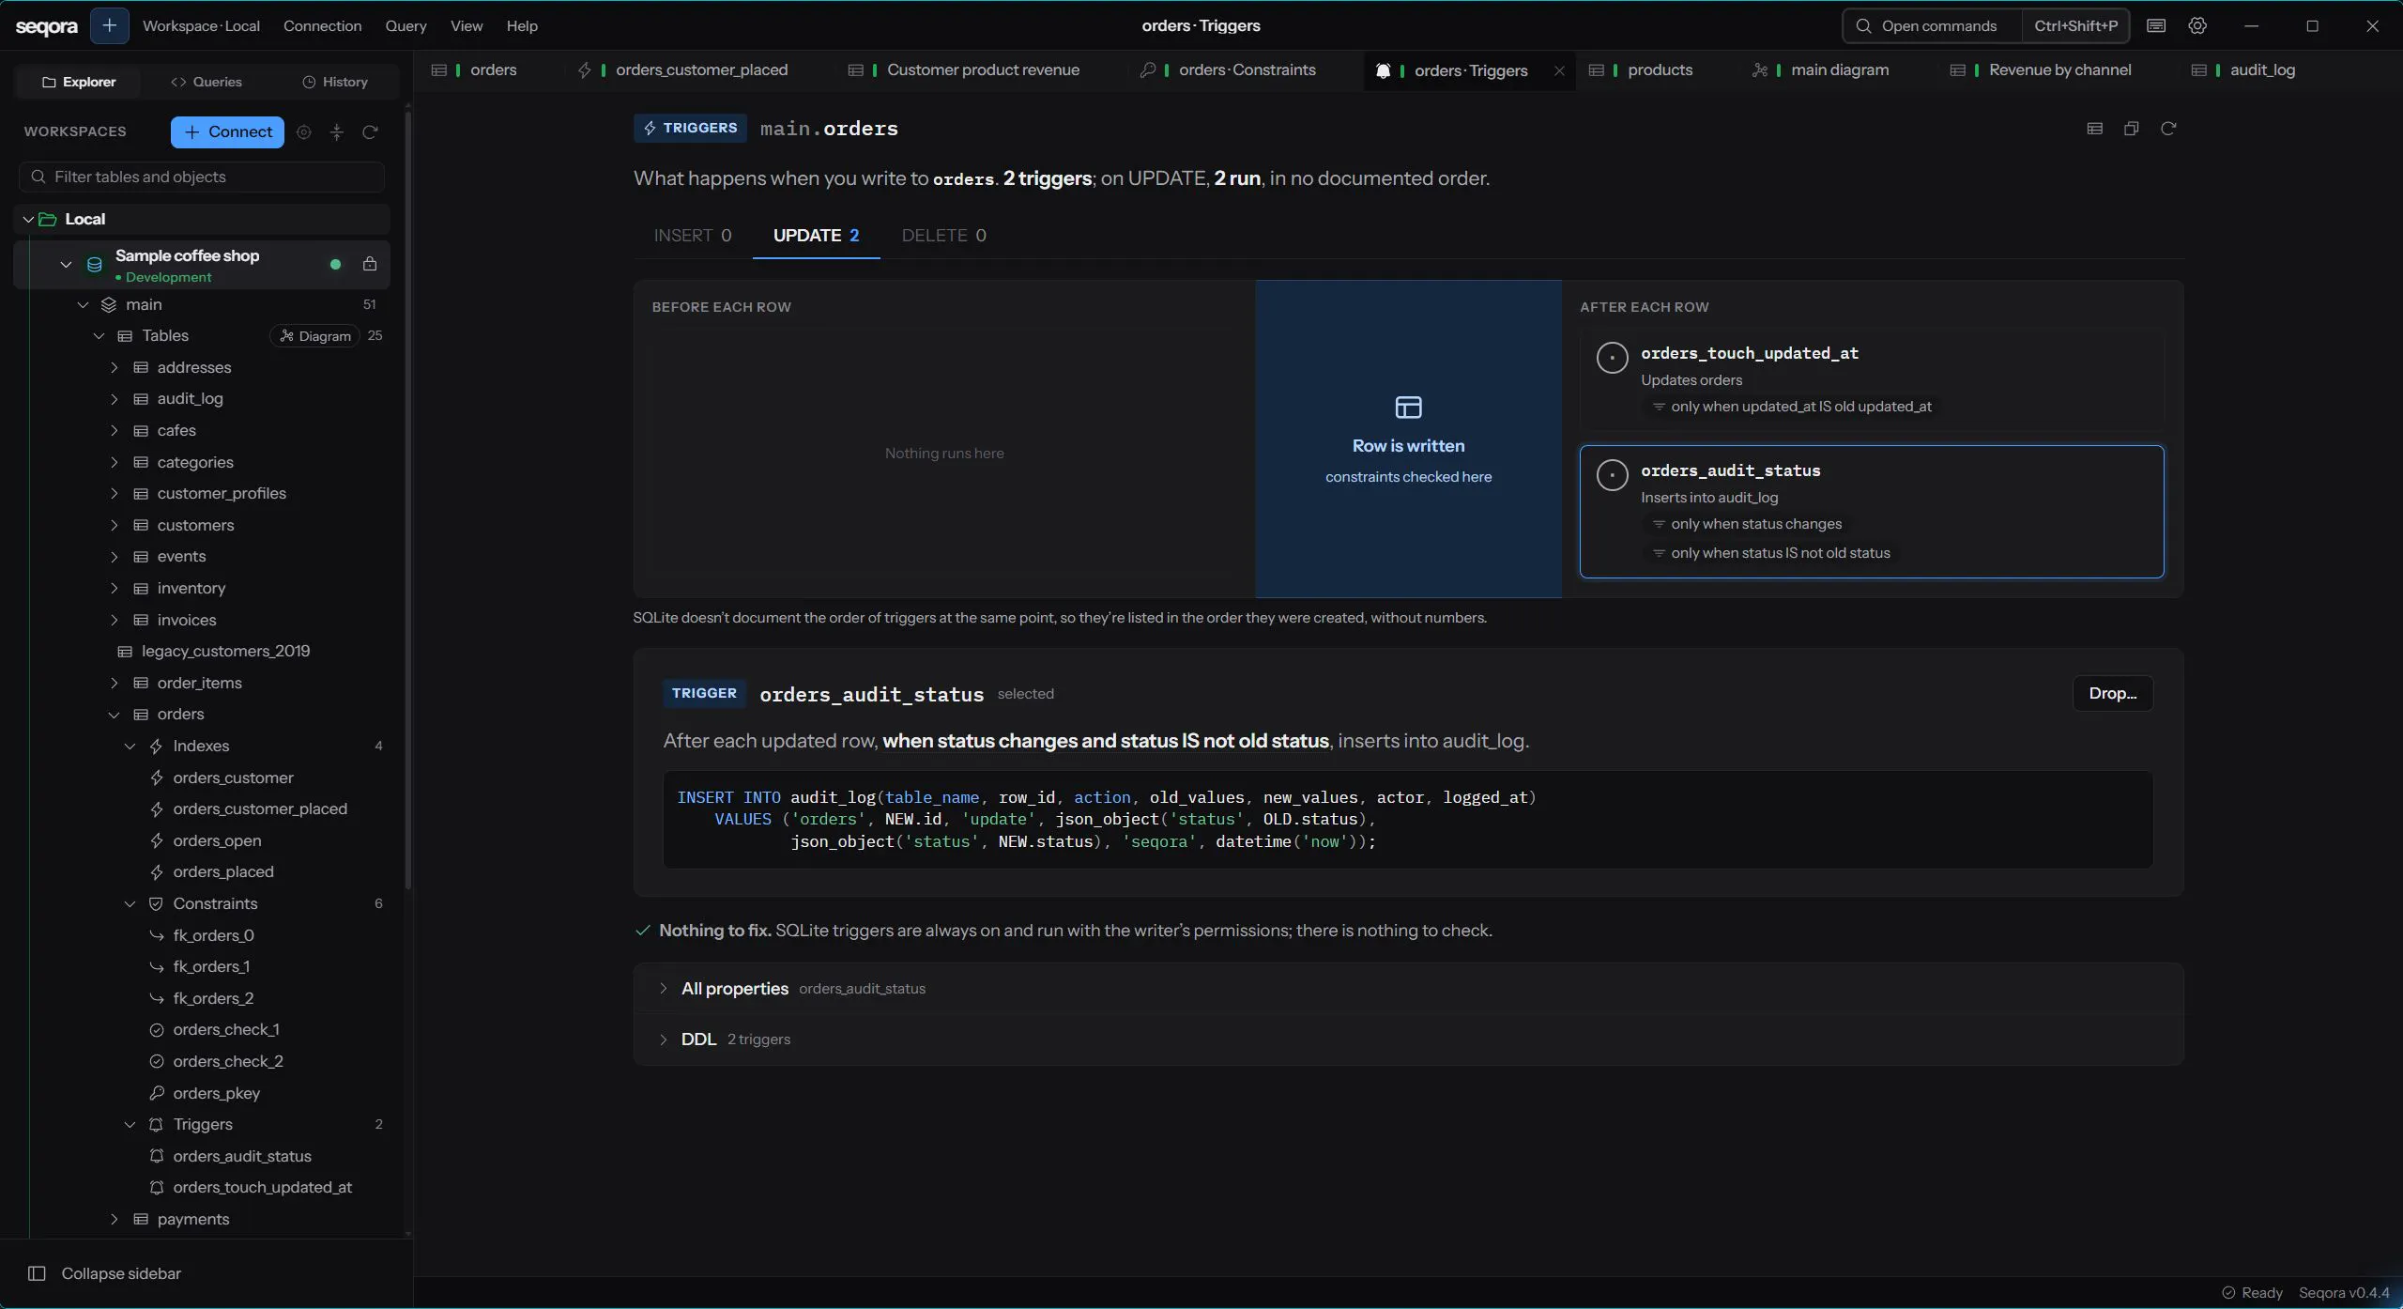Select orders_customer_placed index in tree
The height and width of the screenshot is (1309, 2403).
pos(260,808)
